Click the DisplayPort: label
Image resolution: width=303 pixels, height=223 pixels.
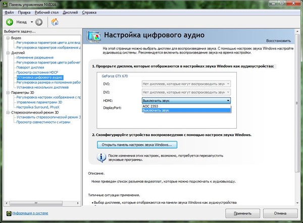click(112, 108)
